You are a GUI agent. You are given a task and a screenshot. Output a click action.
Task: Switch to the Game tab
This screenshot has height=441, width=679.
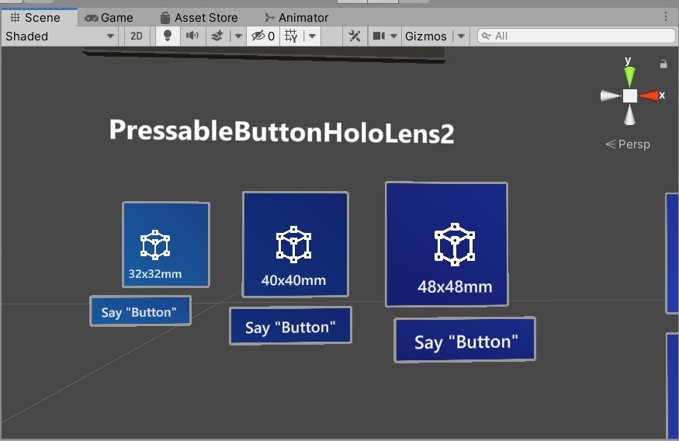(x=109, y=18)
